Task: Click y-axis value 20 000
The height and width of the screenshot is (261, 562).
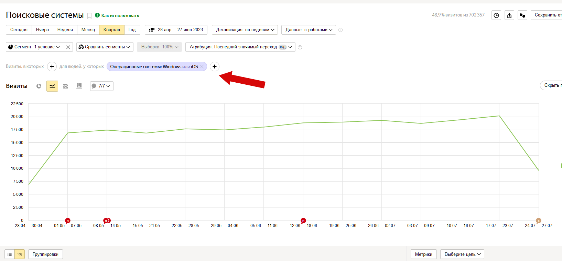Action: [17, 117]
